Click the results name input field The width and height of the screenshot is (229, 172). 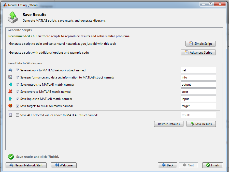(x=198, y=115)
